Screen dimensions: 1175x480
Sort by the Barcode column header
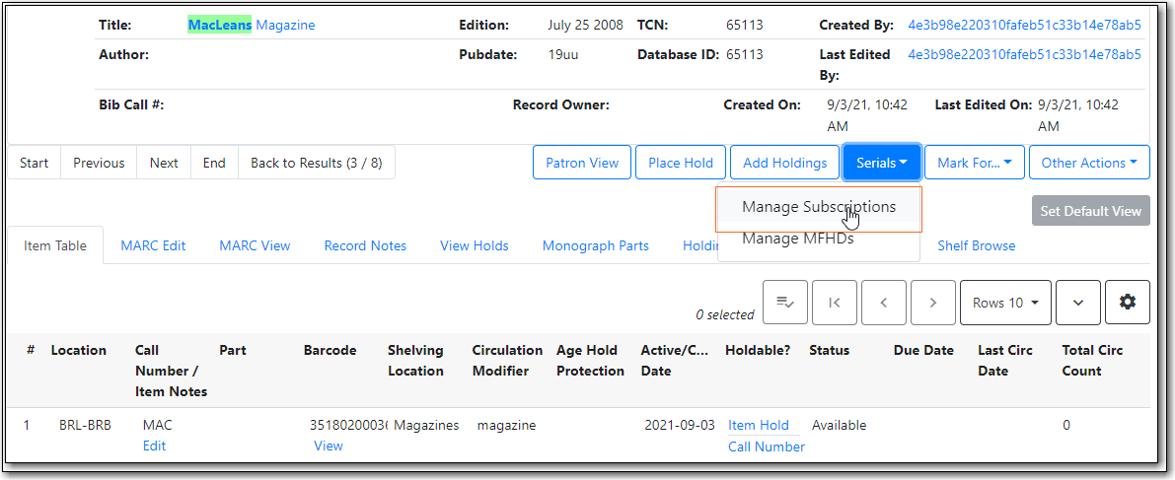tap(330, 351)
